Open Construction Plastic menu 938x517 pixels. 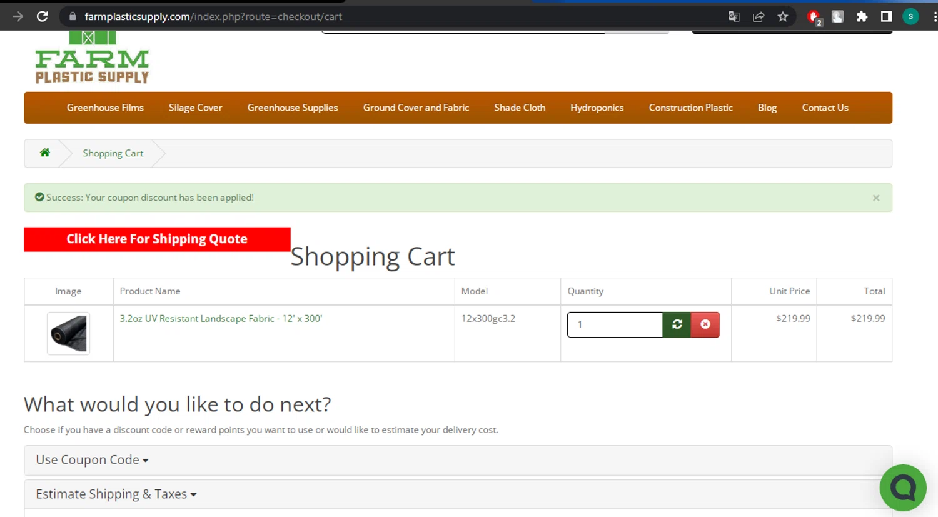690,108
